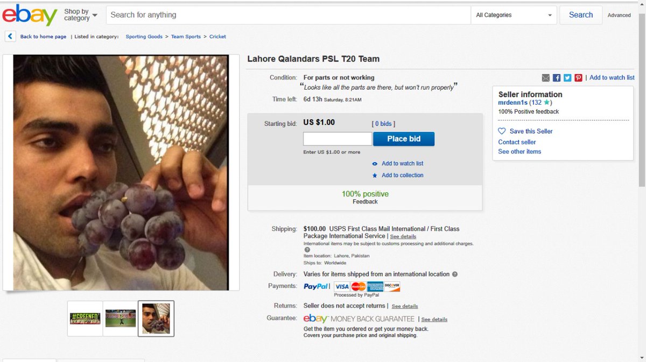Click the eye Add to watch list
646x362 pixels.
coord(375,164)
